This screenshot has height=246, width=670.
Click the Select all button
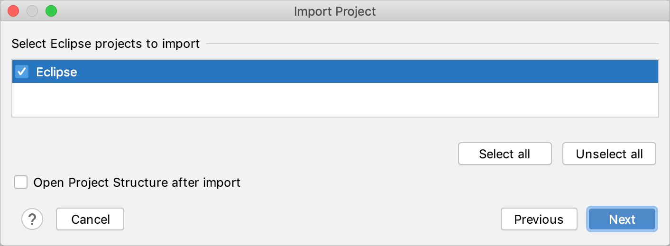(x=505, y=154)
